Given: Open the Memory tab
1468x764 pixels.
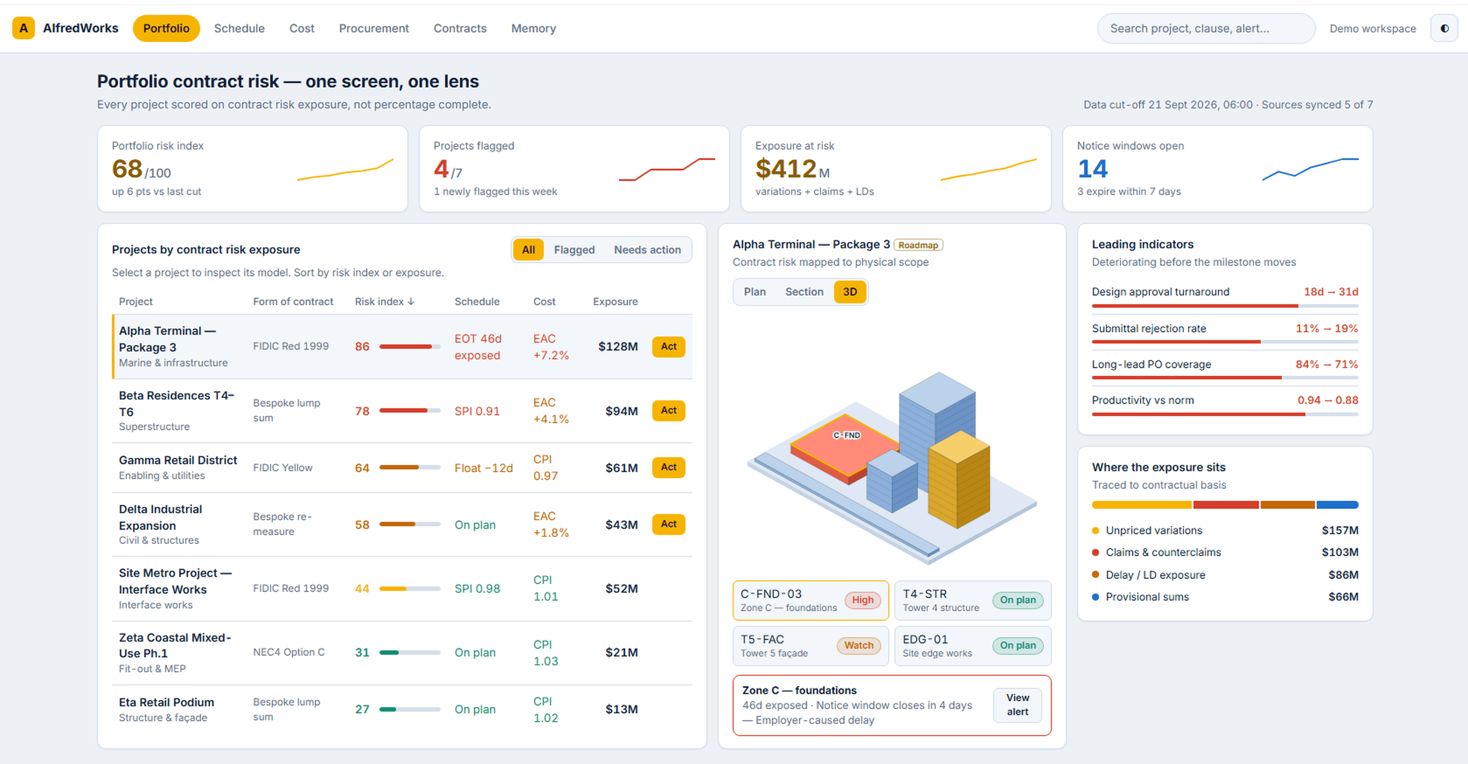Looking at the screenshot, I should (533, 28).
